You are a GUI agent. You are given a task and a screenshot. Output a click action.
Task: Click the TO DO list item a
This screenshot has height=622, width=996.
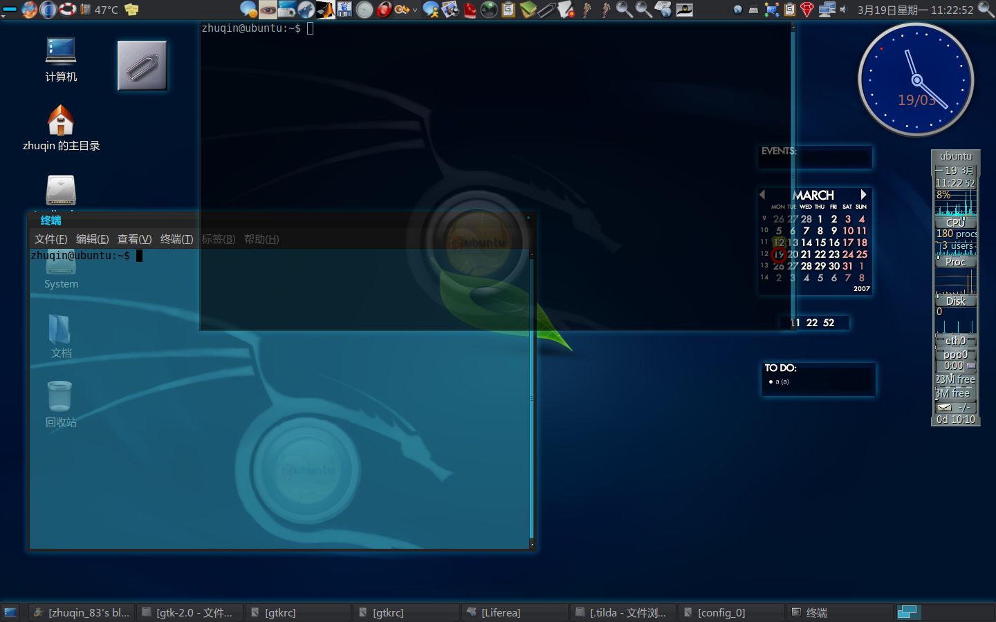tap(779, 381)
